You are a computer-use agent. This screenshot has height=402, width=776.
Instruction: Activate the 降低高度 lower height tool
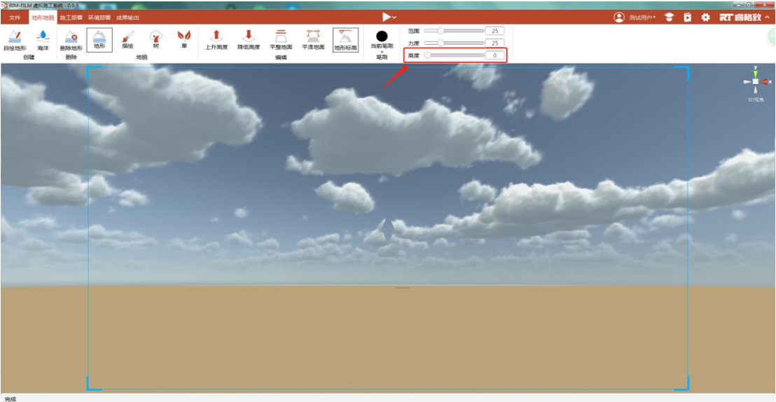tap(249, 41)
